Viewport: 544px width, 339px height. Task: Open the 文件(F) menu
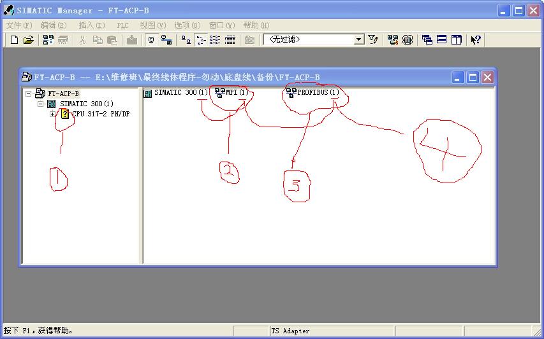coord(19,25)
